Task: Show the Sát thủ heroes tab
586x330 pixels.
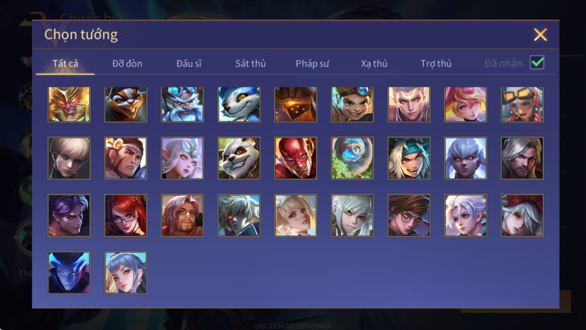Action: click(250, 63)
